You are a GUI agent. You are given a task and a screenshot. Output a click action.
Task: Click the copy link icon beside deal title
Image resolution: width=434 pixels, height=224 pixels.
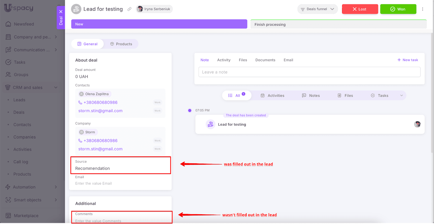pyautogui.click(x=129, y=9)
